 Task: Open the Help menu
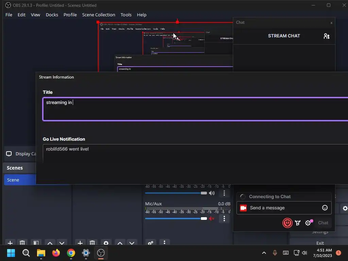142,15
